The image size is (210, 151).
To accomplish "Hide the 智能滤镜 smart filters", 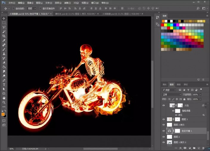I will pyautogui.click(x=173, y=111).
